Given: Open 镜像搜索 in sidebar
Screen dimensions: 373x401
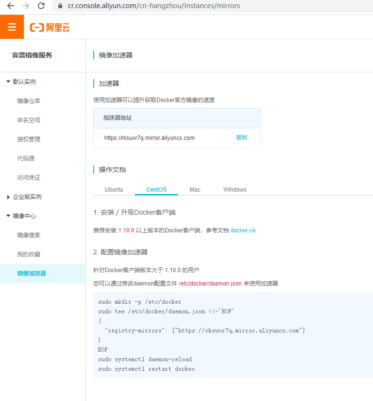Looking at the screenshot, I should pyautogui.click(x=29, y=235).
